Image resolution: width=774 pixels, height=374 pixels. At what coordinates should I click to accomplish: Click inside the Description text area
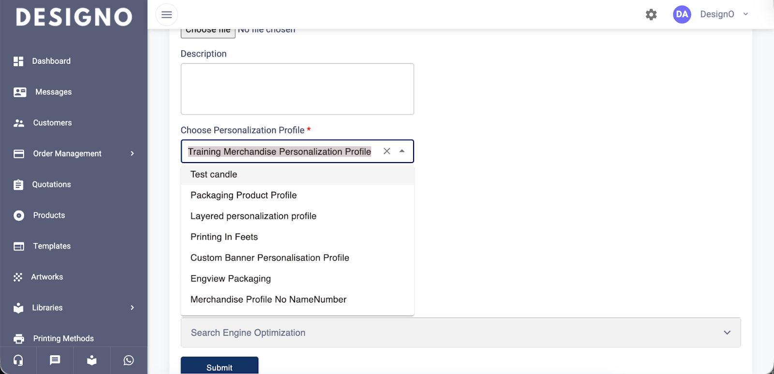point(297,89)
